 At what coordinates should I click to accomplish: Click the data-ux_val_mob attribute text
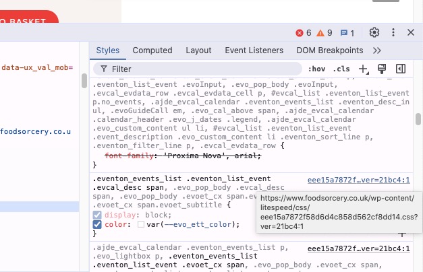(37, 67)
